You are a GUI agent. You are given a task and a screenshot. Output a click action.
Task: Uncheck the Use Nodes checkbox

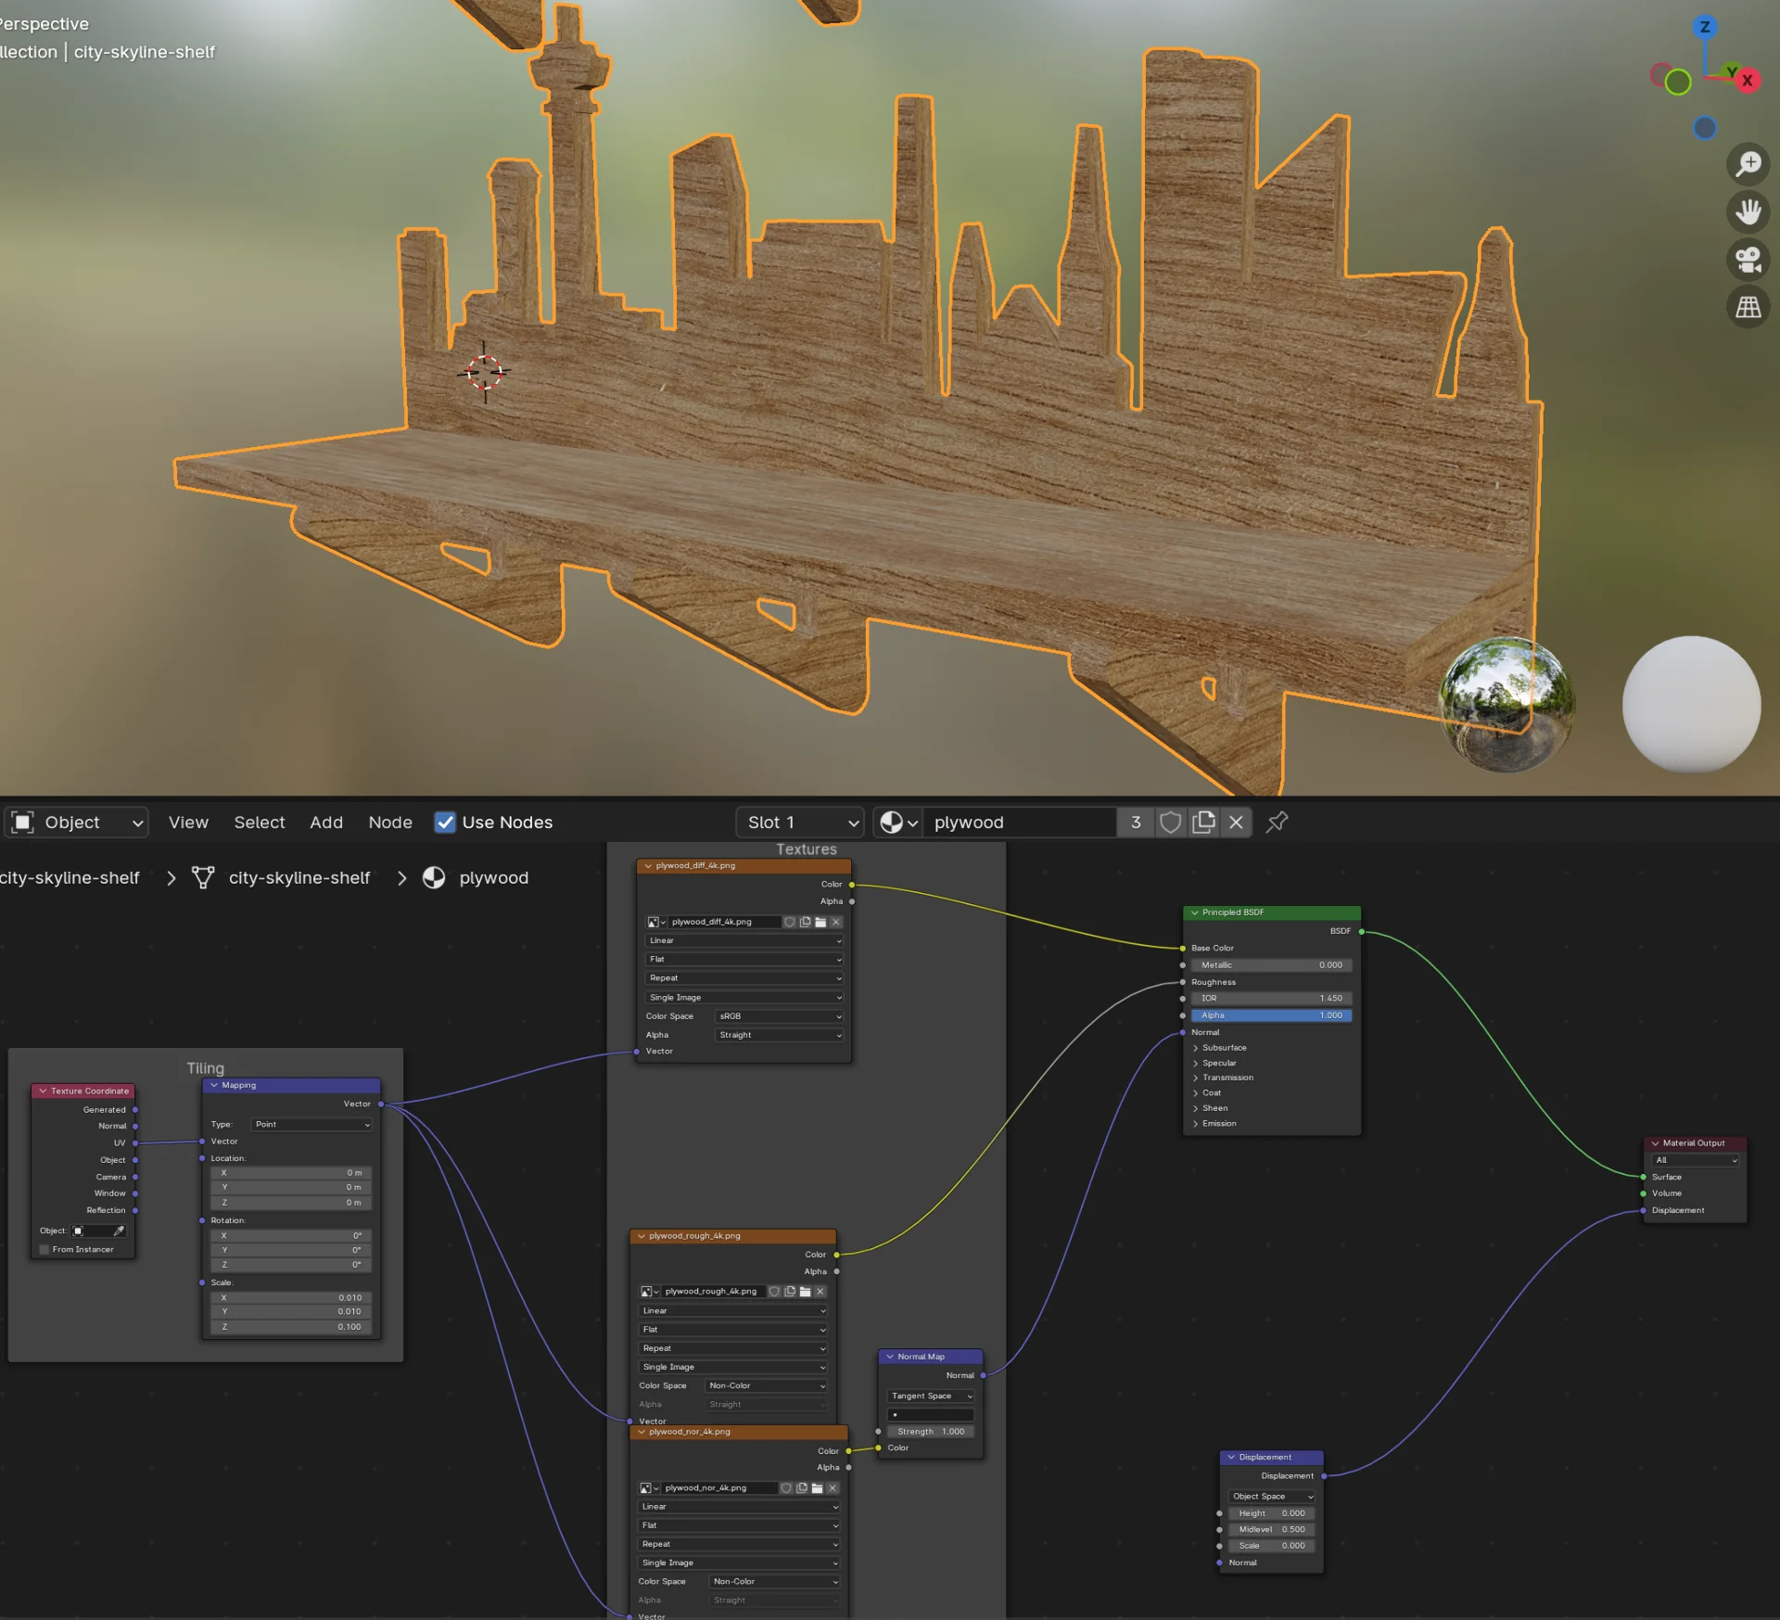point(445,823)
